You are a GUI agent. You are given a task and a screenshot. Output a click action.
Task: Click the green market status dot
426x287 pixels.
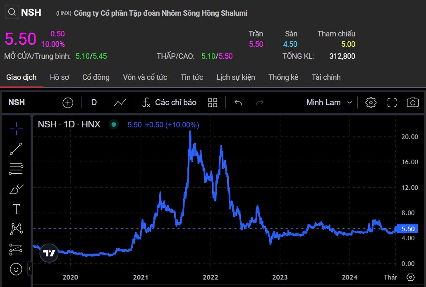tap(114, 124)
